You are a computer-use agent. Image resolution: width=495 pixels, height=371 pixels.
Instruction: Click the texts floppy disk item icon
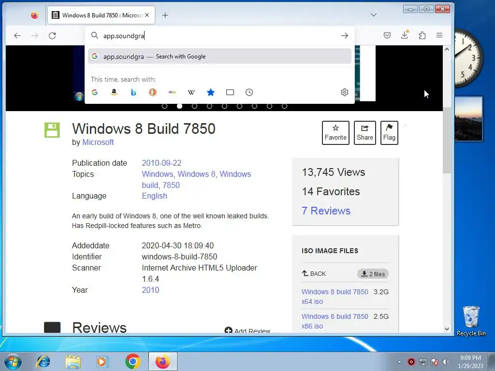[x=52, y=130]
